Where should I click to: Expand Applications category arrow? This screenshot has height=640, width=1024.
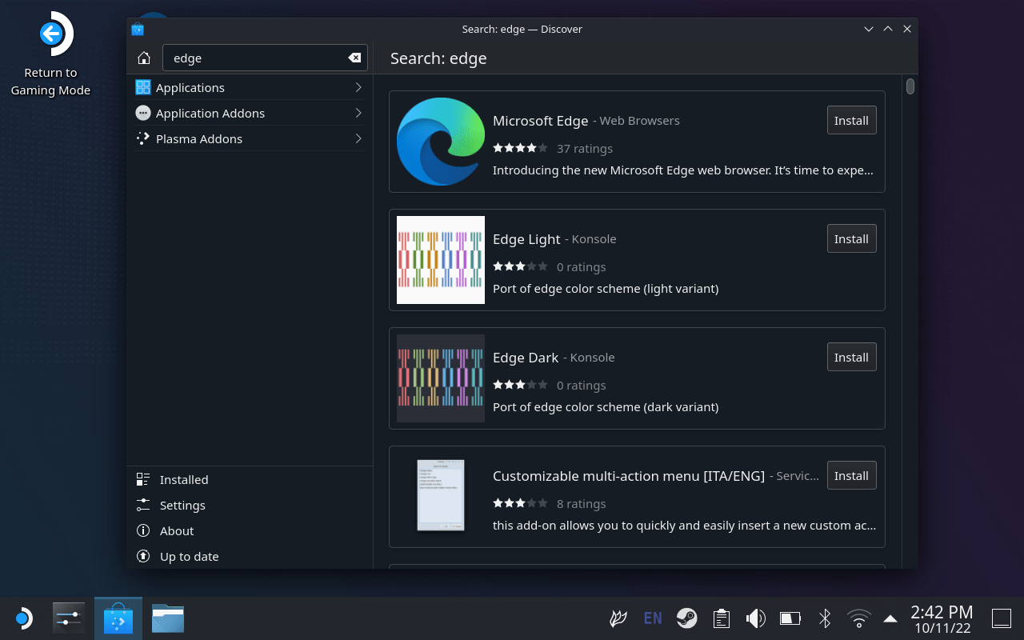pyautogui.click(x=358, y=87)
